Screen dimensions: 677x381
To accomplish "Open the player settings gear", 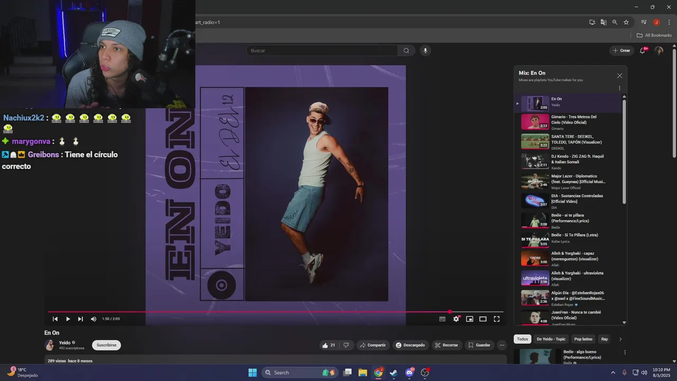I will click(x=456, y=319).
